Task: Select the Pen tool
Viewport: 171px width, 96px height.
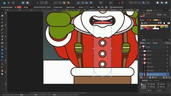Action: click(x=2, y=26)
